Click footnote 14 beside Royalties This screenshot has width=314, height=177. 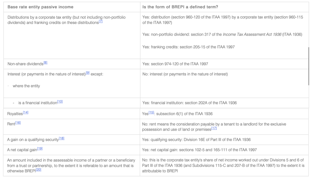pos(26,113)
